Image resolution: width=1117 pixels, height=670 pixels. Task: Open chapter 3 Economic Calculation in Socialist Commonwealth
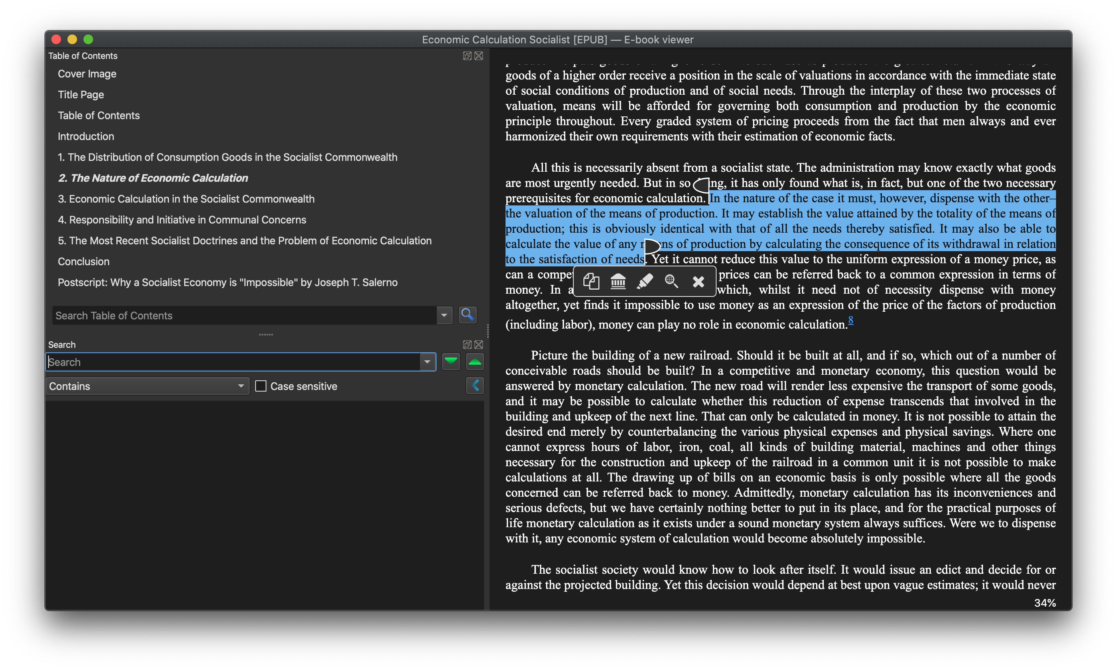coord(186,199)
